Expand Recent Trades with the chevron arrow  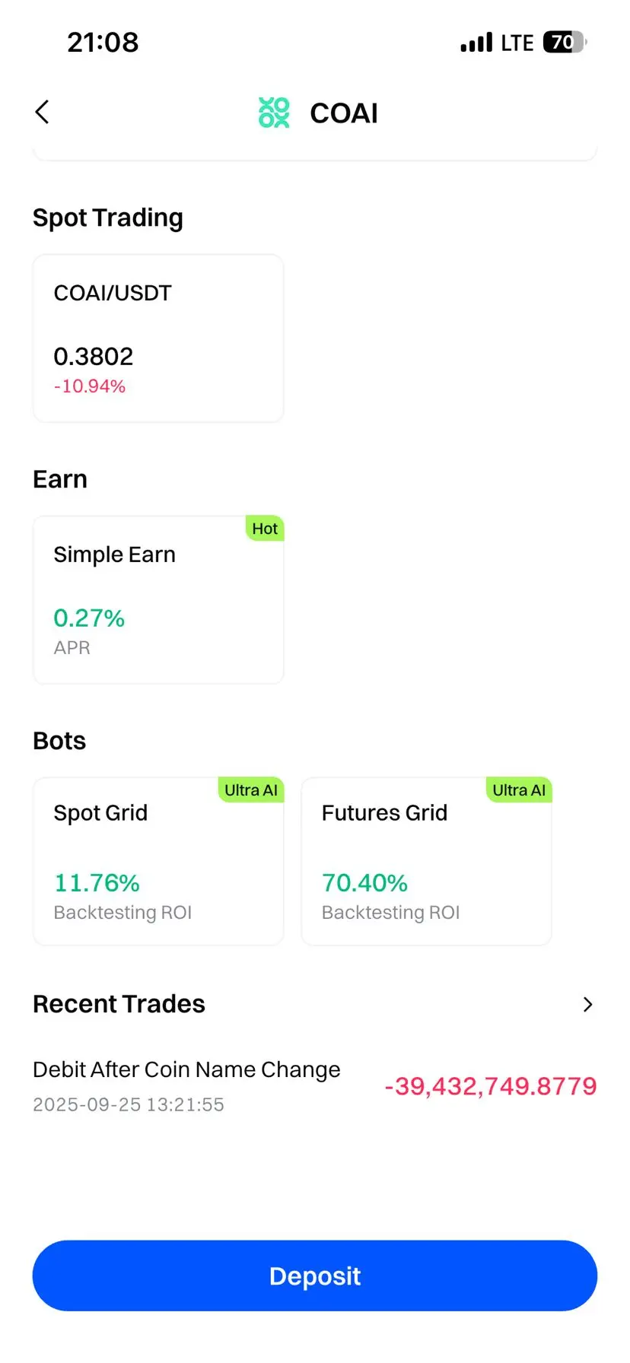tap(587, 1004)
